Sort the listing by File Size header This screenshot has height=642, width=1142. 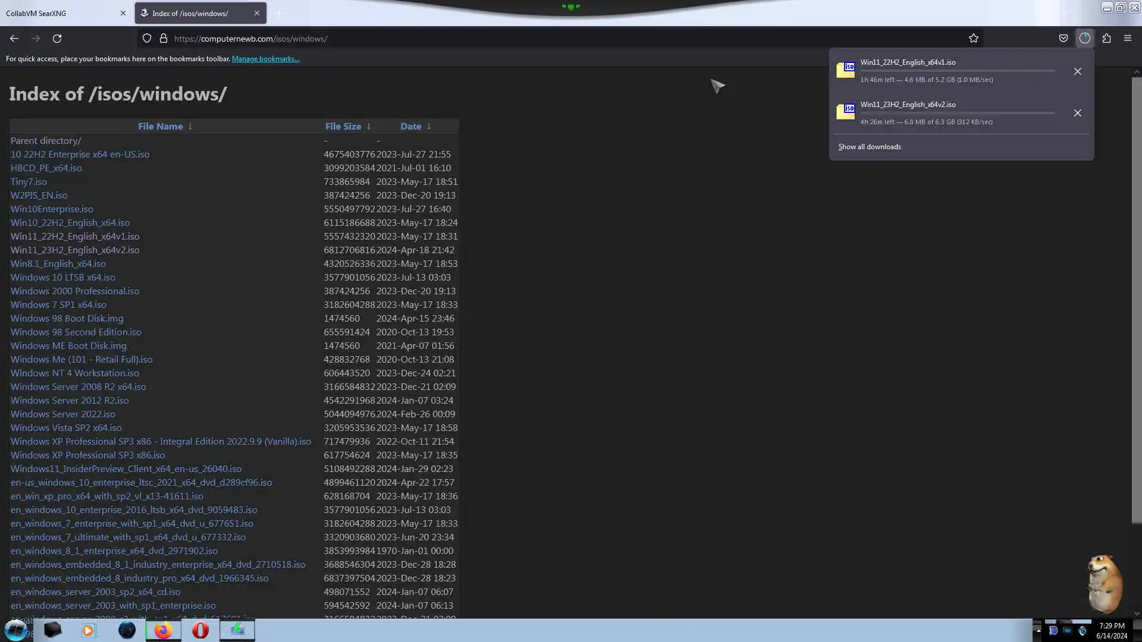[x=343, y=126]
